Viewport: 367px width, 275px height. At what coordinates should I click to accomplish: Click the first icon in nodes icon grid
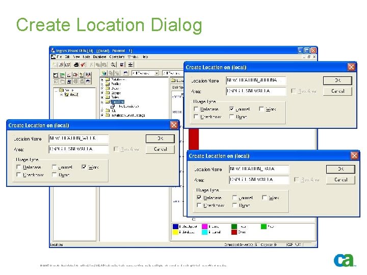pyautogui.click(x=56, y=75)
